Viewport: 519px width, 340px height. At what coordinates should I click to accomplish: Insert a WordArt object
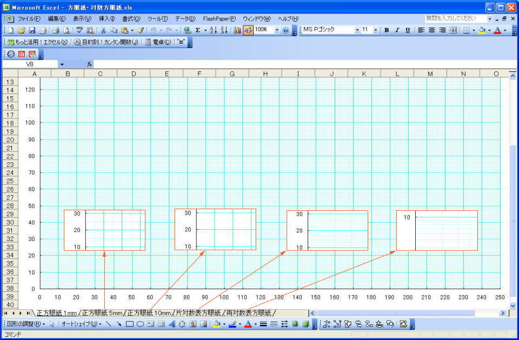[x=172, y=324]
